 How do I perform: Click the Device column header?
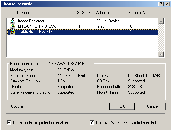[23, 13]
